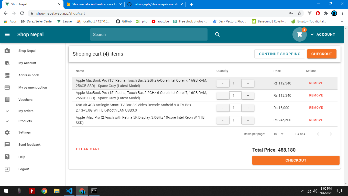Bookmark this page with the star icon
The height and width of the screenshot is (196, 348).
(x=299, y=13)
